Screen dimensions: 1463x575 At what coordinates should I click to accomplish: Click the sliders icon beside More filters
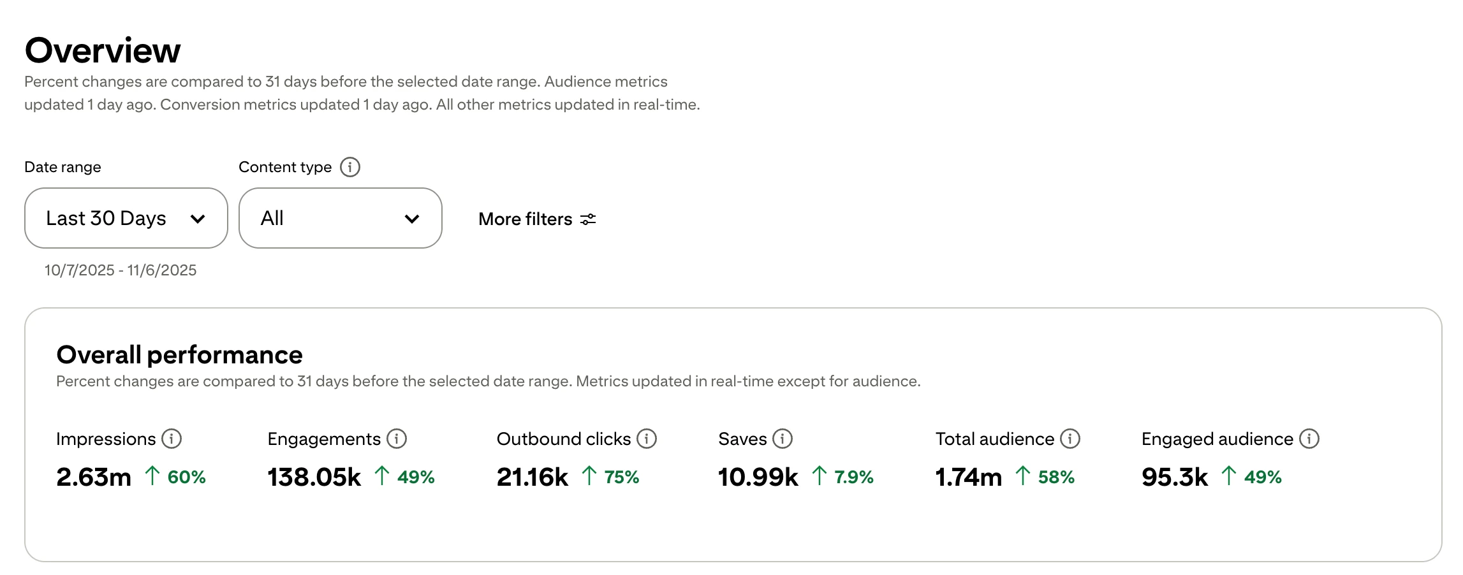coord(588,219)
